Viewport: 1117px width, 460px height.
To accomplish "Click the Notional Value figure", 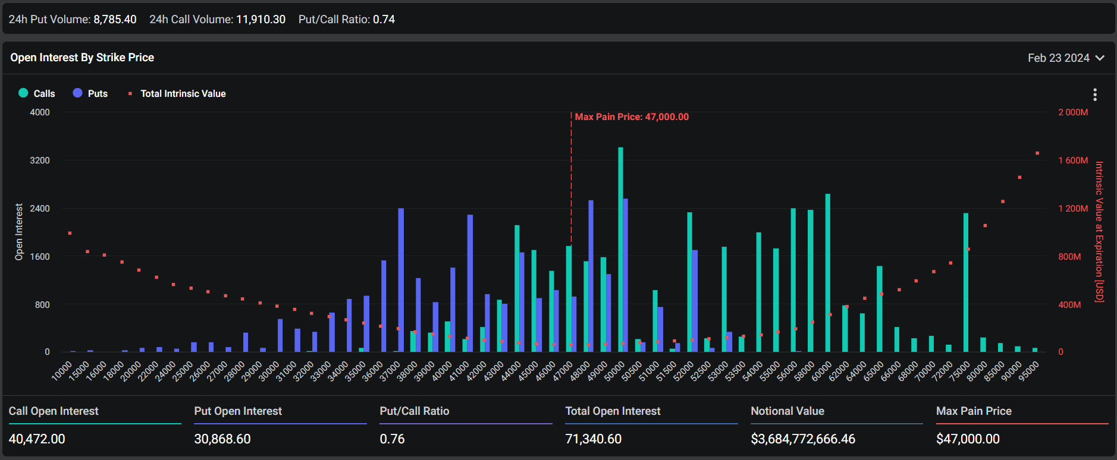I will click(x=802, y=439).
